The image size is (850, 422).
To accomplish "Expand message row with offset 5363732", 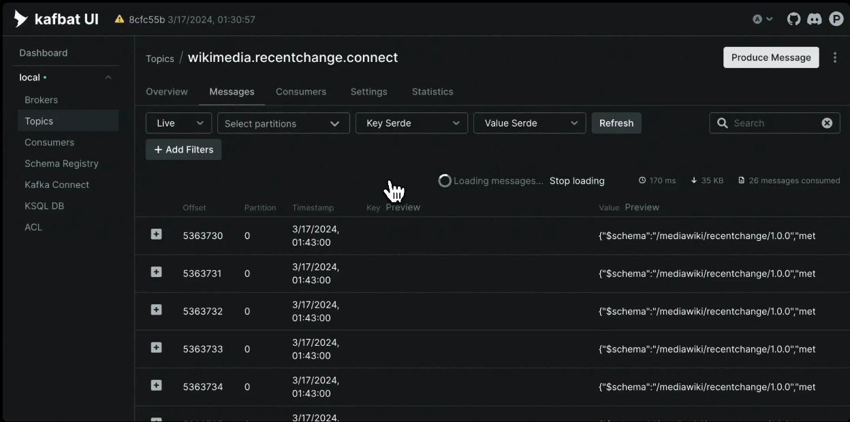I will tap(156, 310).
